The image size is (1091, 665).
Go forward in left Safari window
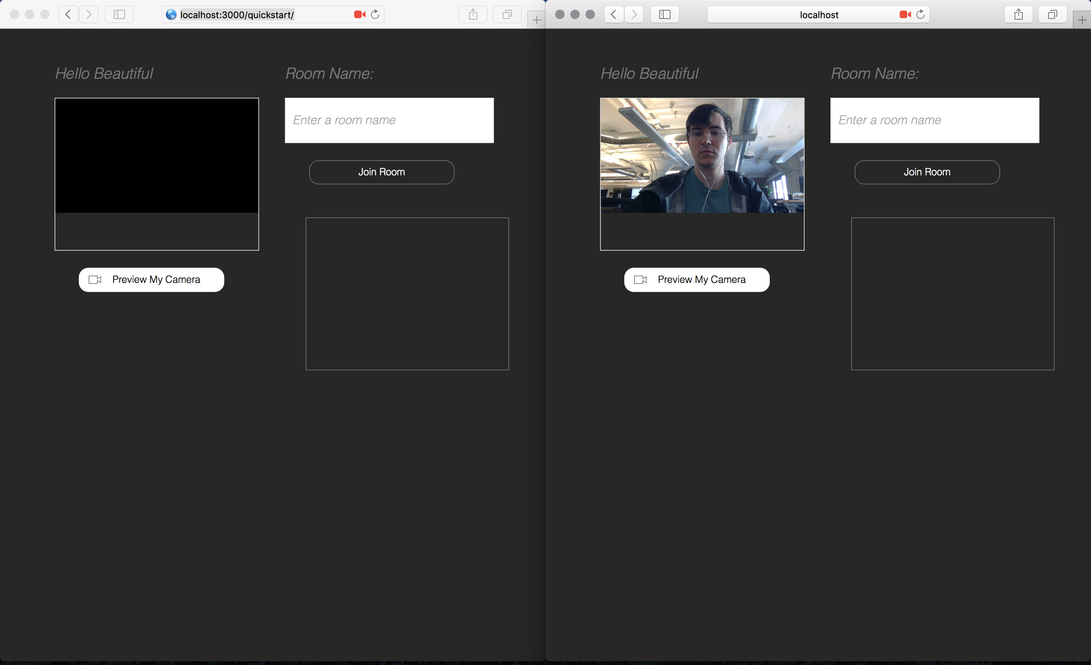tap(89, 14)
